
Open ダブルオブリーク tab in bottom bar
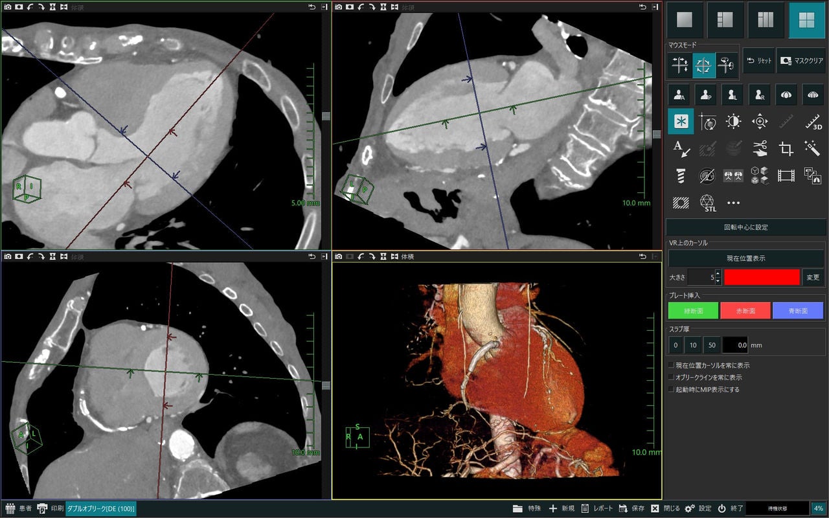point(101,509)
